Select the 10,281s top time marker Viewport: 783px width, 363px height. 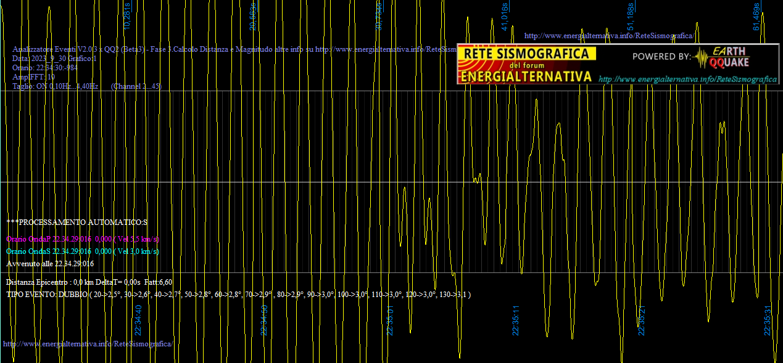coord(128,16)
